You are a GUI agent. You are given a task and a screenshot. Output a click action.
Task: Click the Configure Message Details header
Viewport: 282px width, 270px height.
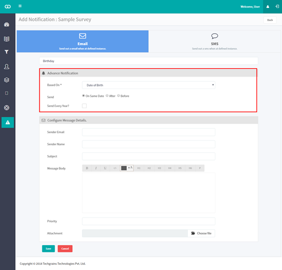coord(148,120)
